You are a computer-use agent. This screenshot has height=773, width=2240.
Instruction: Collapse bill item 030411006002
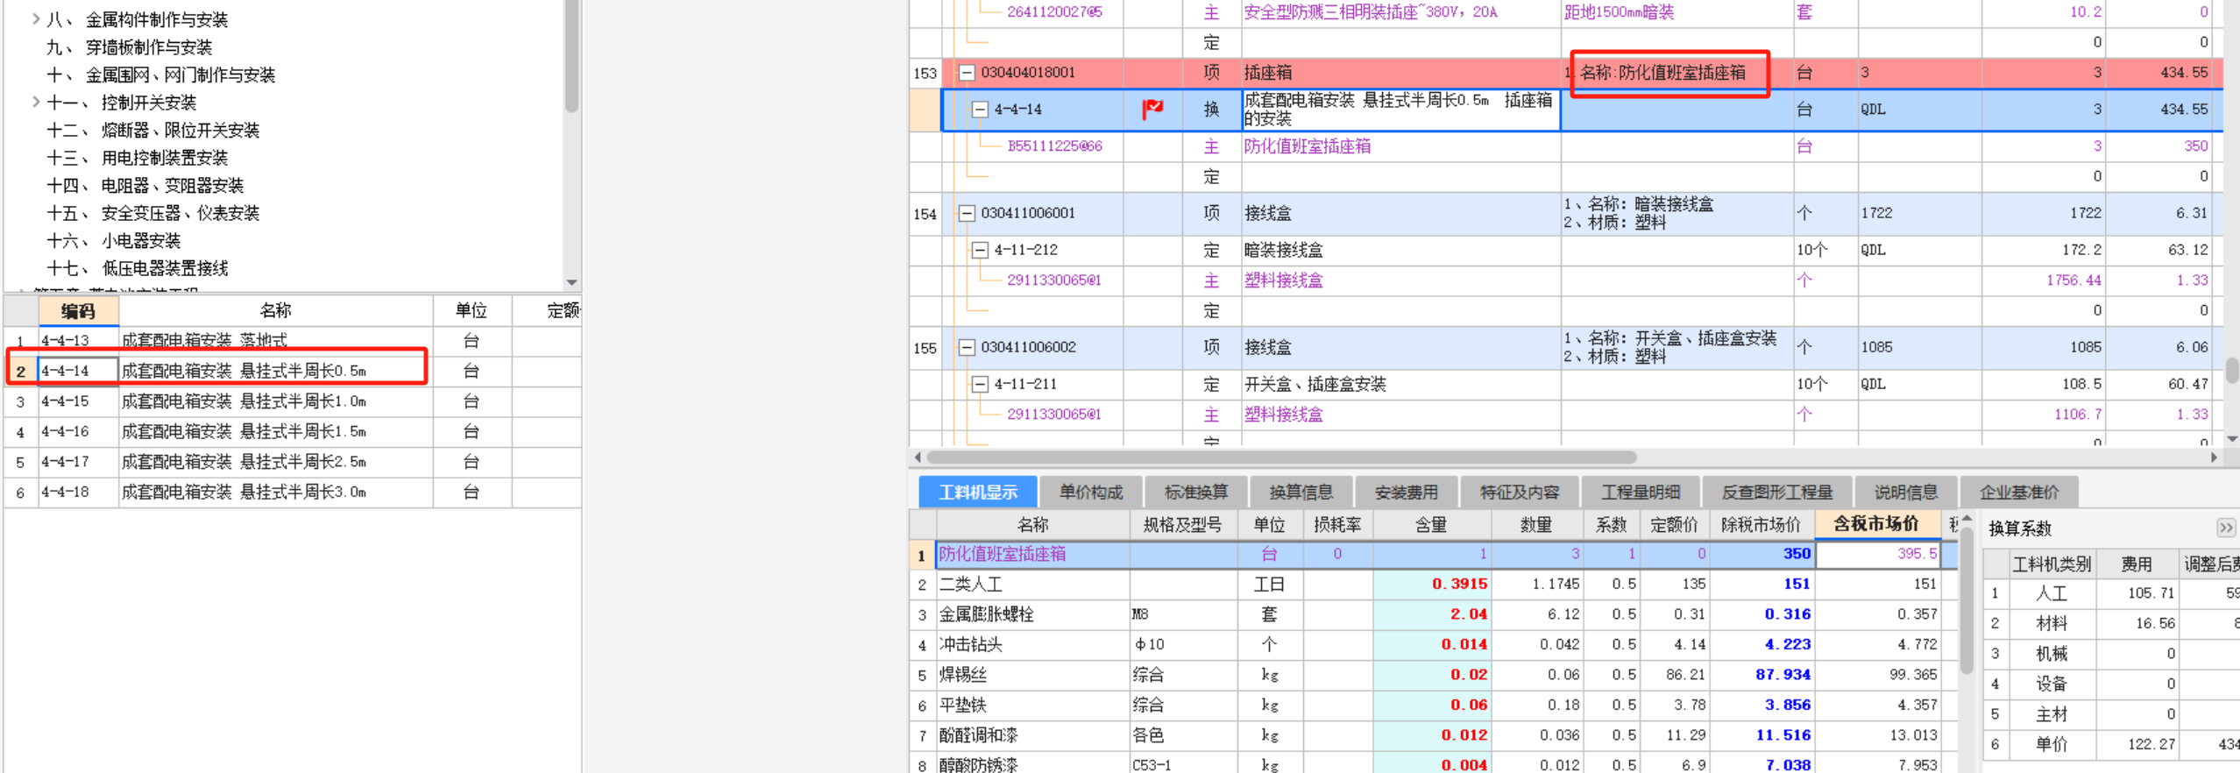(x=967, y=348)
